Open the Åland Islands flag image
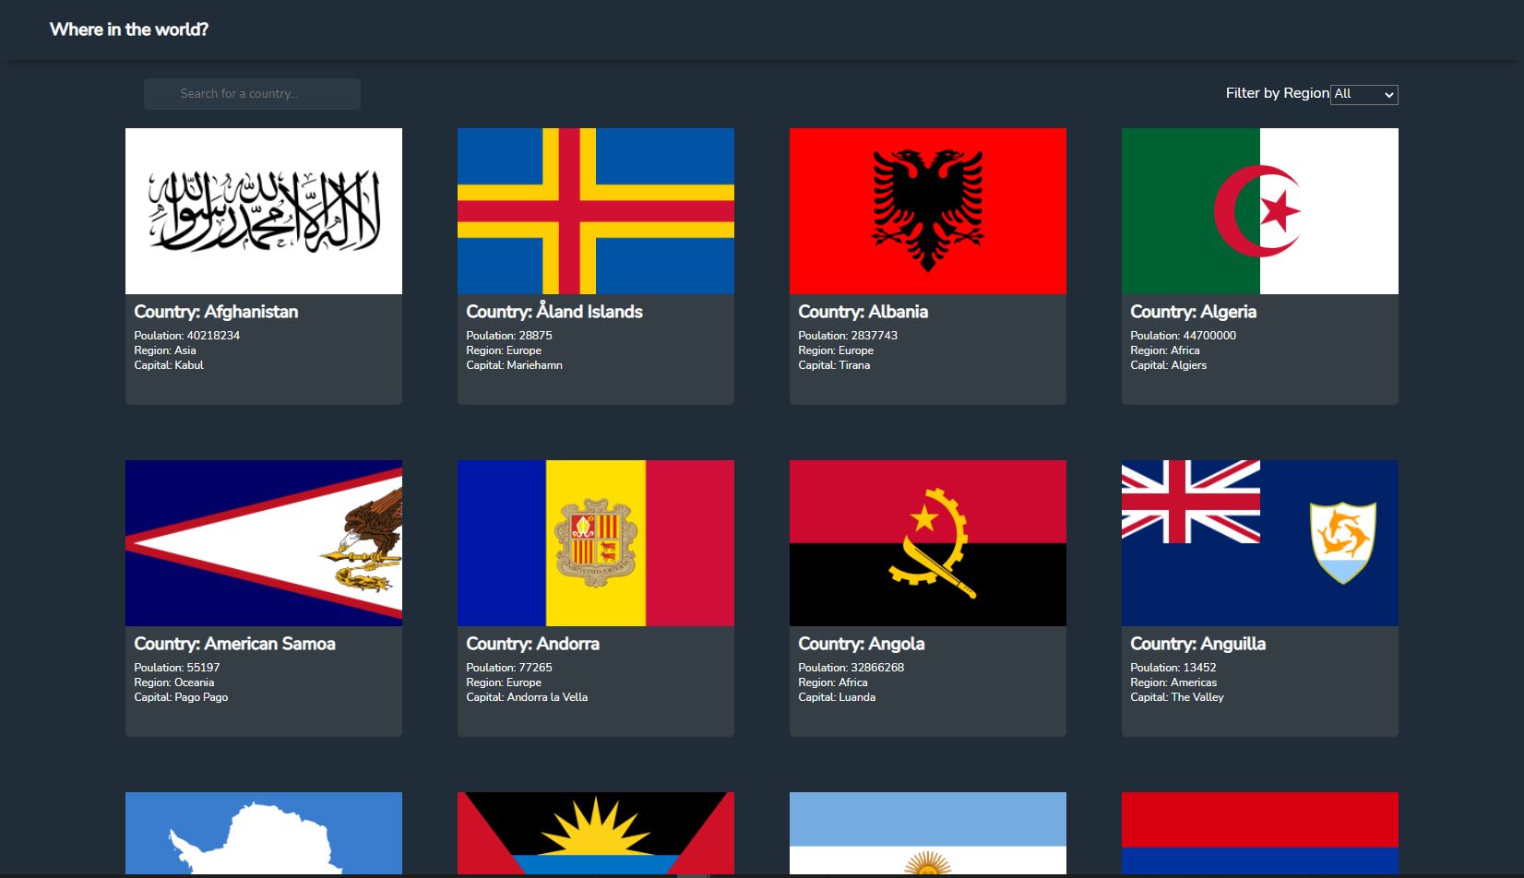Image resolution: width=1524 pixels, height=878 pixels. pos(596,211)
